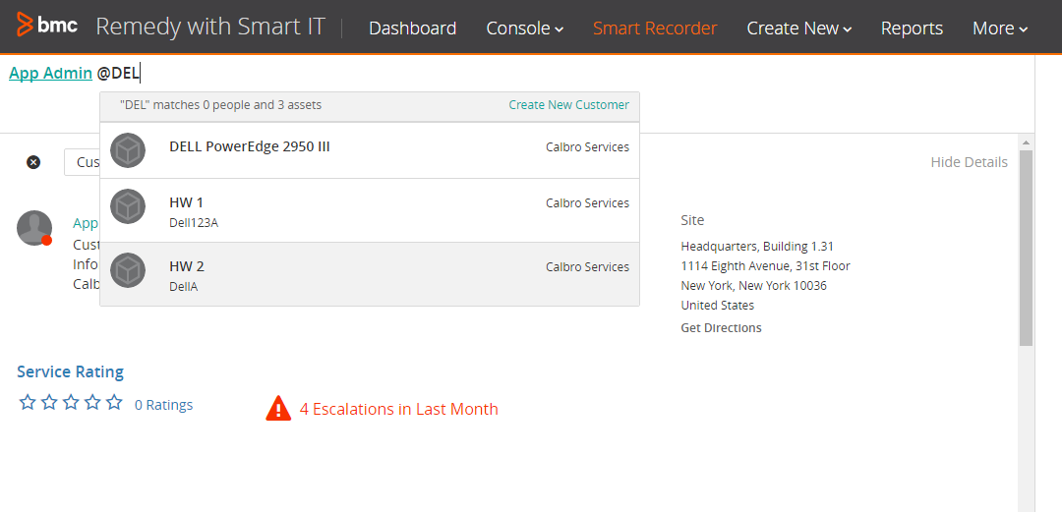
Task: Open the Reports page
Action: 912,28
